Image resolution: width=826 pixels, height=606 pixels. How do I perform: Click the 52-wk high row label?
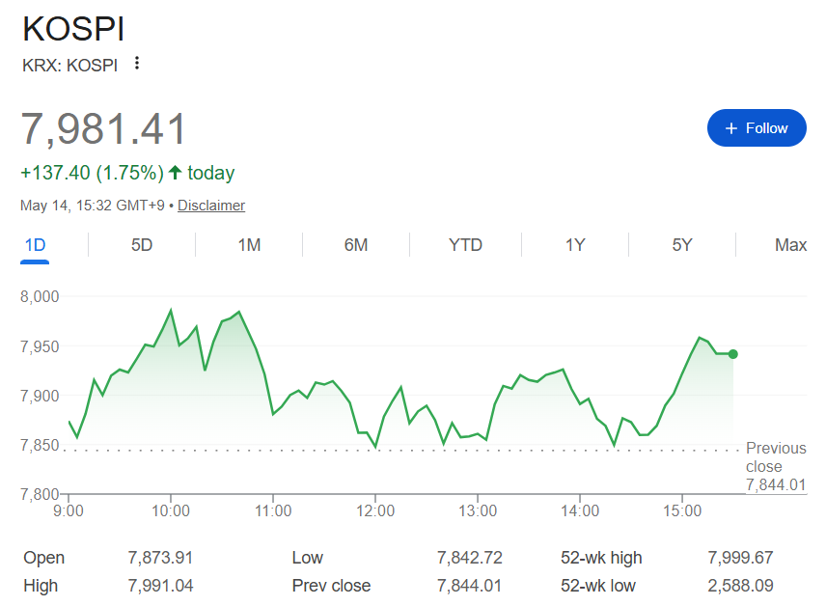[601, 558]
